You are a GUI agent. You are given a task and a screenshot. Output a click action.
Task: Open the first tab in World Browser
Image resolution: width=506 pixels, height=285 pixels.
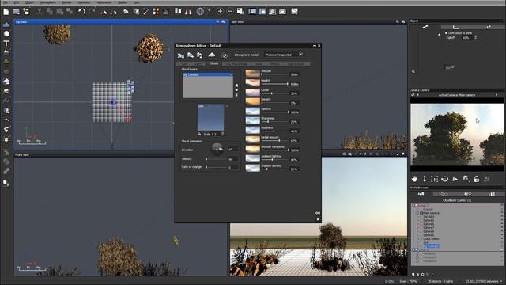(x=421, y=194)
